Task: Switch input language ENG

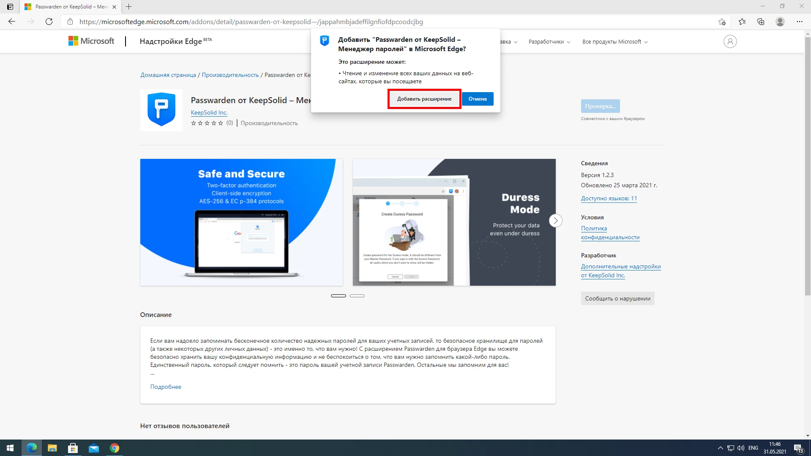Action: pos(753,448)
